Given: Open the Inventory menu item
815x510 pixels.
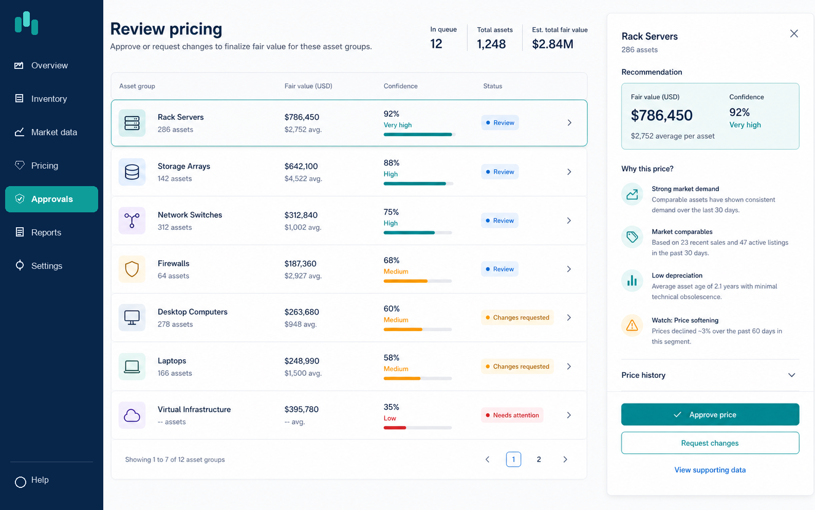Looking at the screenshot, I should [x=51, y=99].
